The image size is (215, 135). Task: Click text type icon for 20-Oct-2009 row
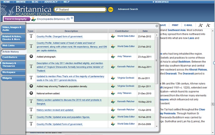coord(31,124)
